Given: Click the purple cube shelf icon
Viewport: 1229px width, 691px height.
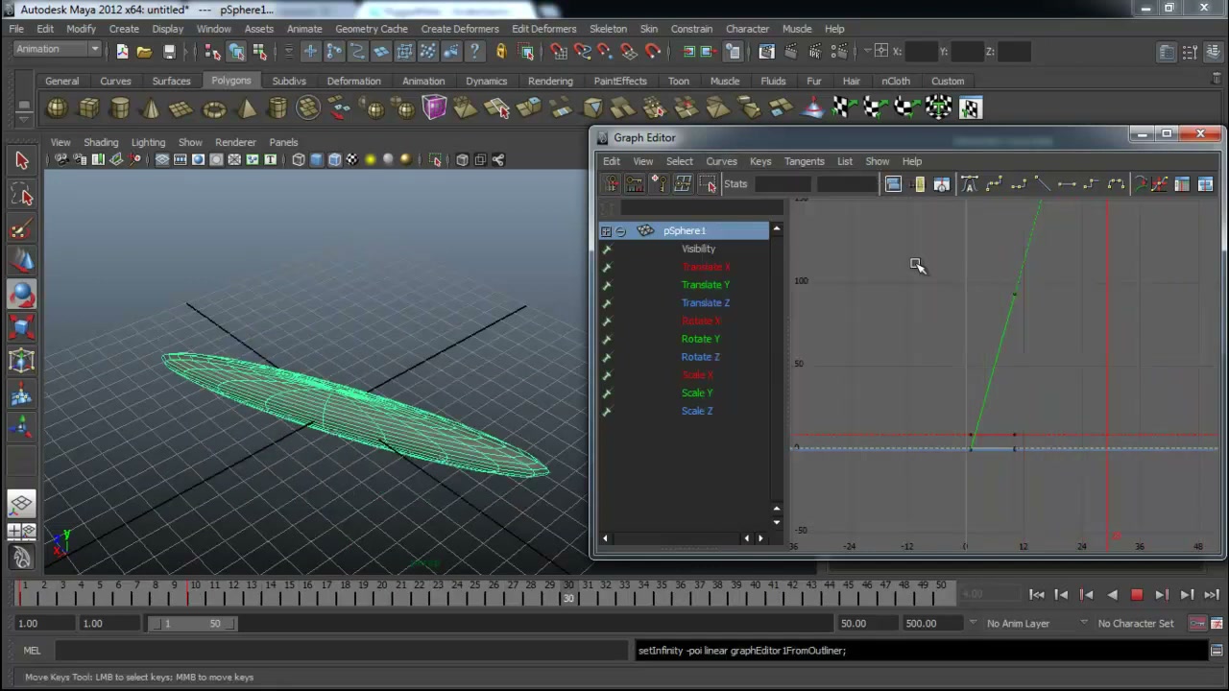Looking at the screenshot, I should (434, 107).
